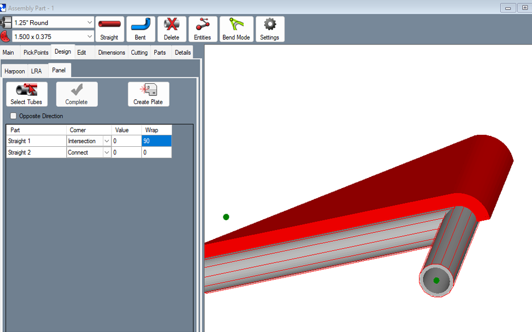Expand the Connect corner dropdown for Straight 2
The width and height of the screenshot is (532, 332).
[107, 152]
